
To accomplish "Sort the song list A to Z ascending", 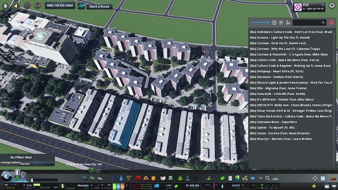I will pos(281,22).
